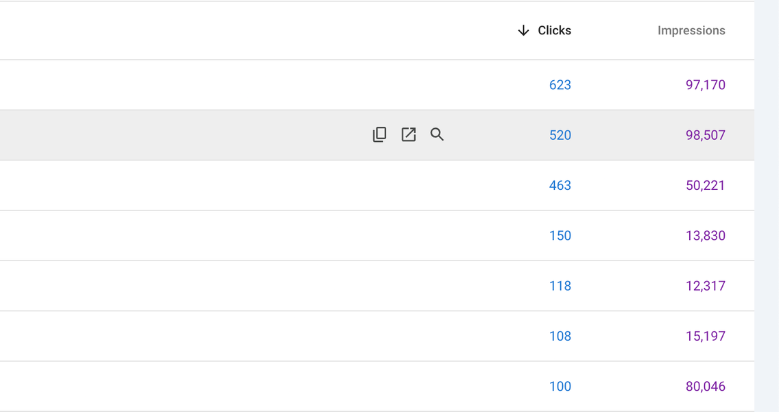Open the row showing 623 clicks

click(x=561, y=84)
